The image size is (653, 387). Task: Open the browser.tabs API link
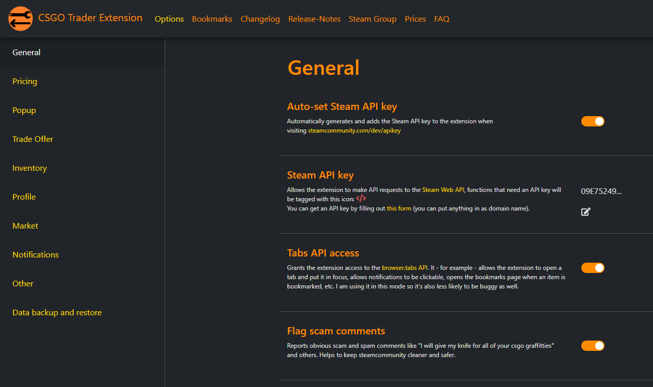405,268
